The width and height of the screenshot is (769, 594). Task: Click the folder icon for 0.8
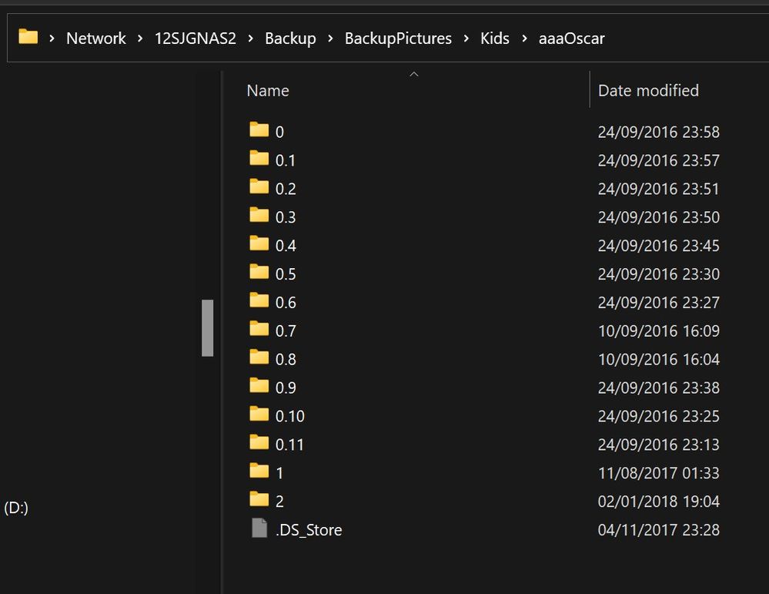(x=259, y=358)
